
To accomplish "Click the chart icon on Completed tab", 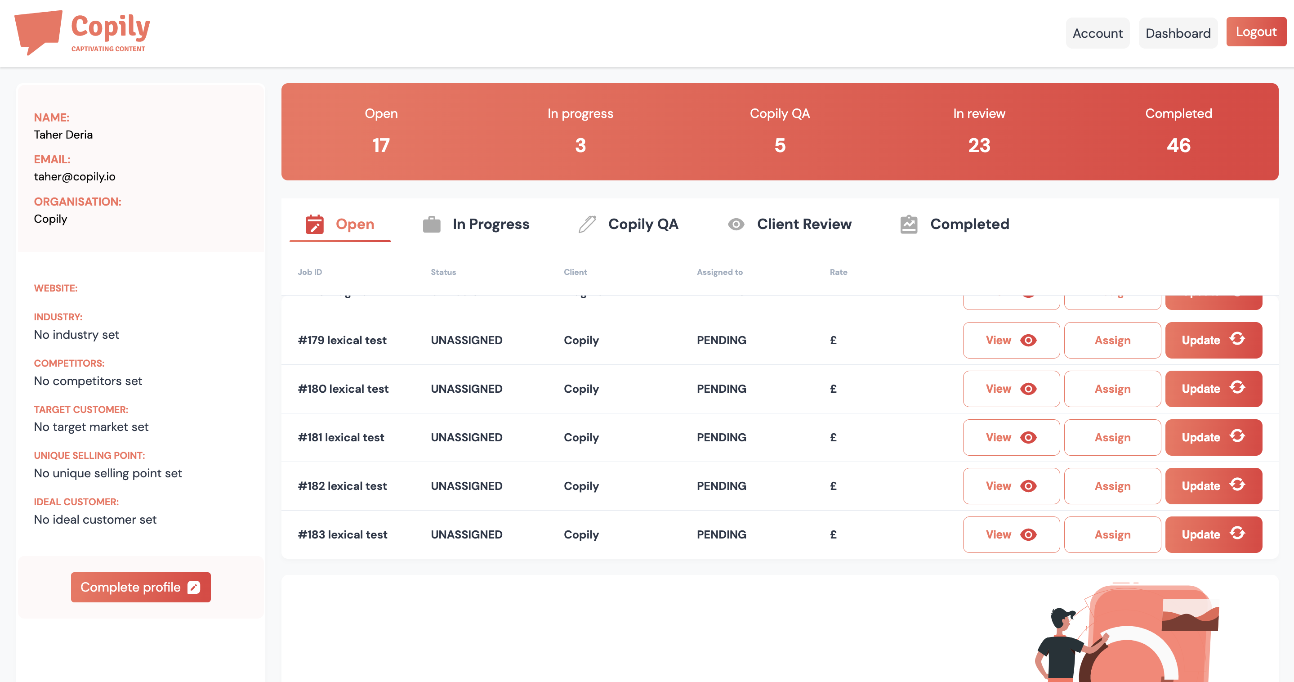I will 909,224.
